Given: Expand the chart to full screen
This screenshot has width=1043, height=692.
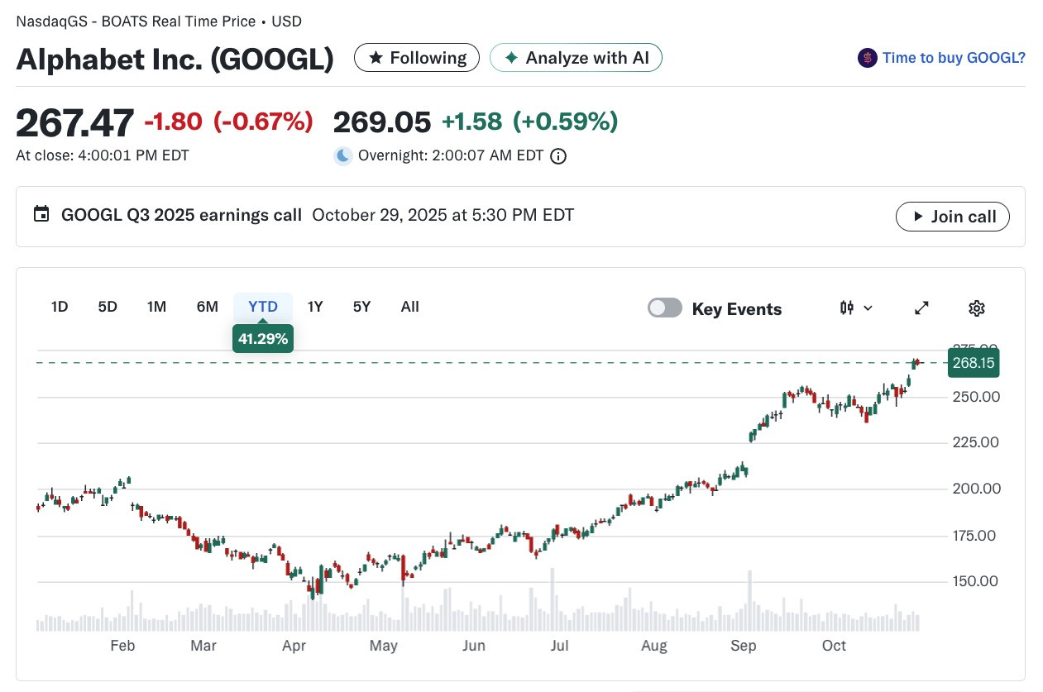Looking at the screenshot, I should point(921,308).
